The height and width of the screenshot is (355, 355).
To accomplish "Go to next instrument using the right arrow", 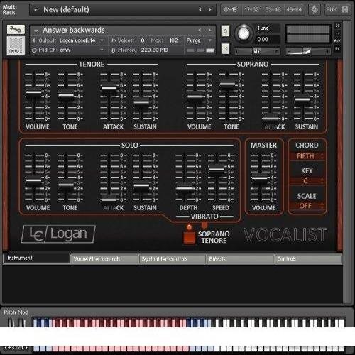I will point(209,30).
